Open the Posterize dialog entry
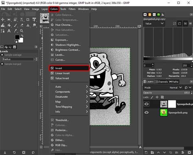The image size is (193, 155). click(x=69, y=130)
